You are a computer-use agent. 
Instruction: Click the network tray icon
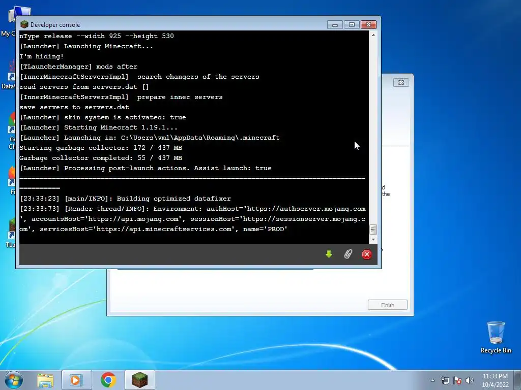coord(445,380)
